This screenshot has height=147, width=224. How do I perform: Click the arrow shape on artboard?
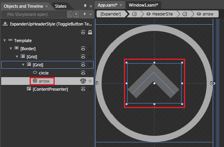[x=154, y=77]
